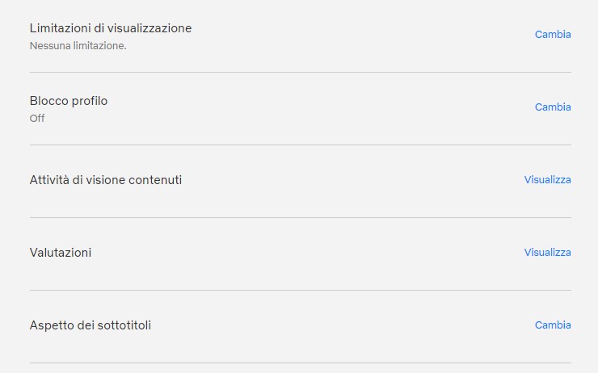The image size is (598, 373).
Task: Open Visualizza for Attività di visione contenuti
Action: tap(547, 180)
